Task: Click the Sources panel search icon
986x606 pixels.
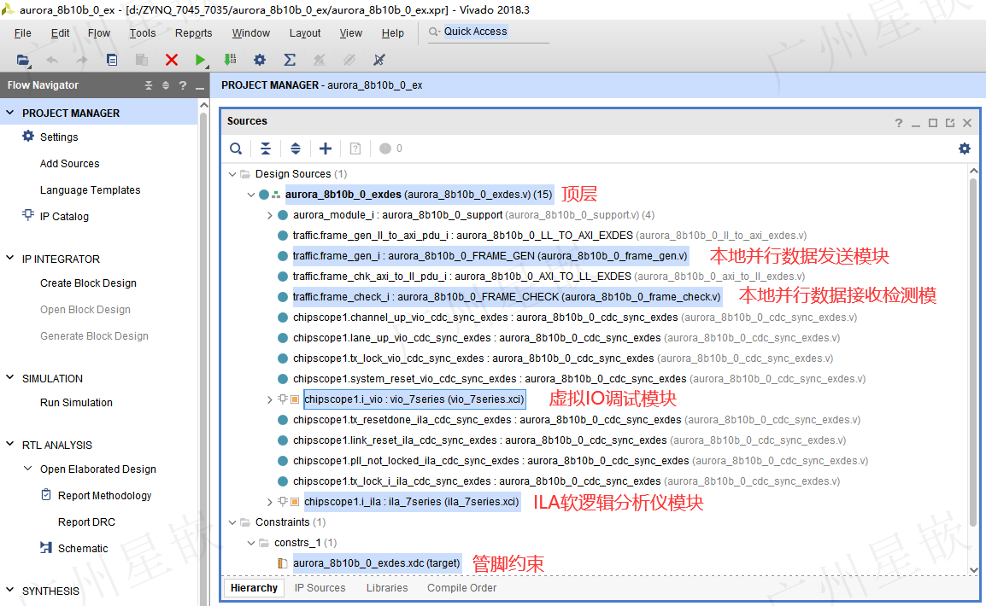Action: (x=236, y=149)
